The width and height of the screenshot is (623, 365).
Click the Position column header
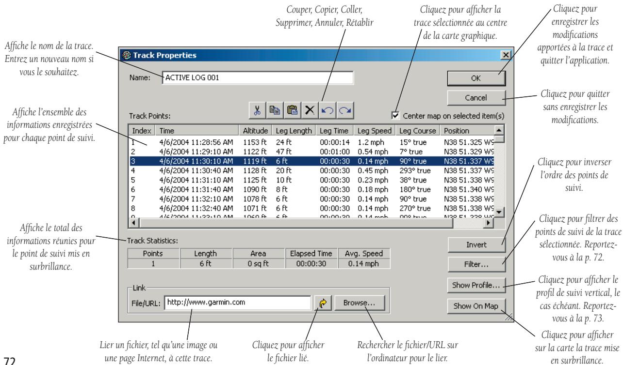(x=468, y=131)
